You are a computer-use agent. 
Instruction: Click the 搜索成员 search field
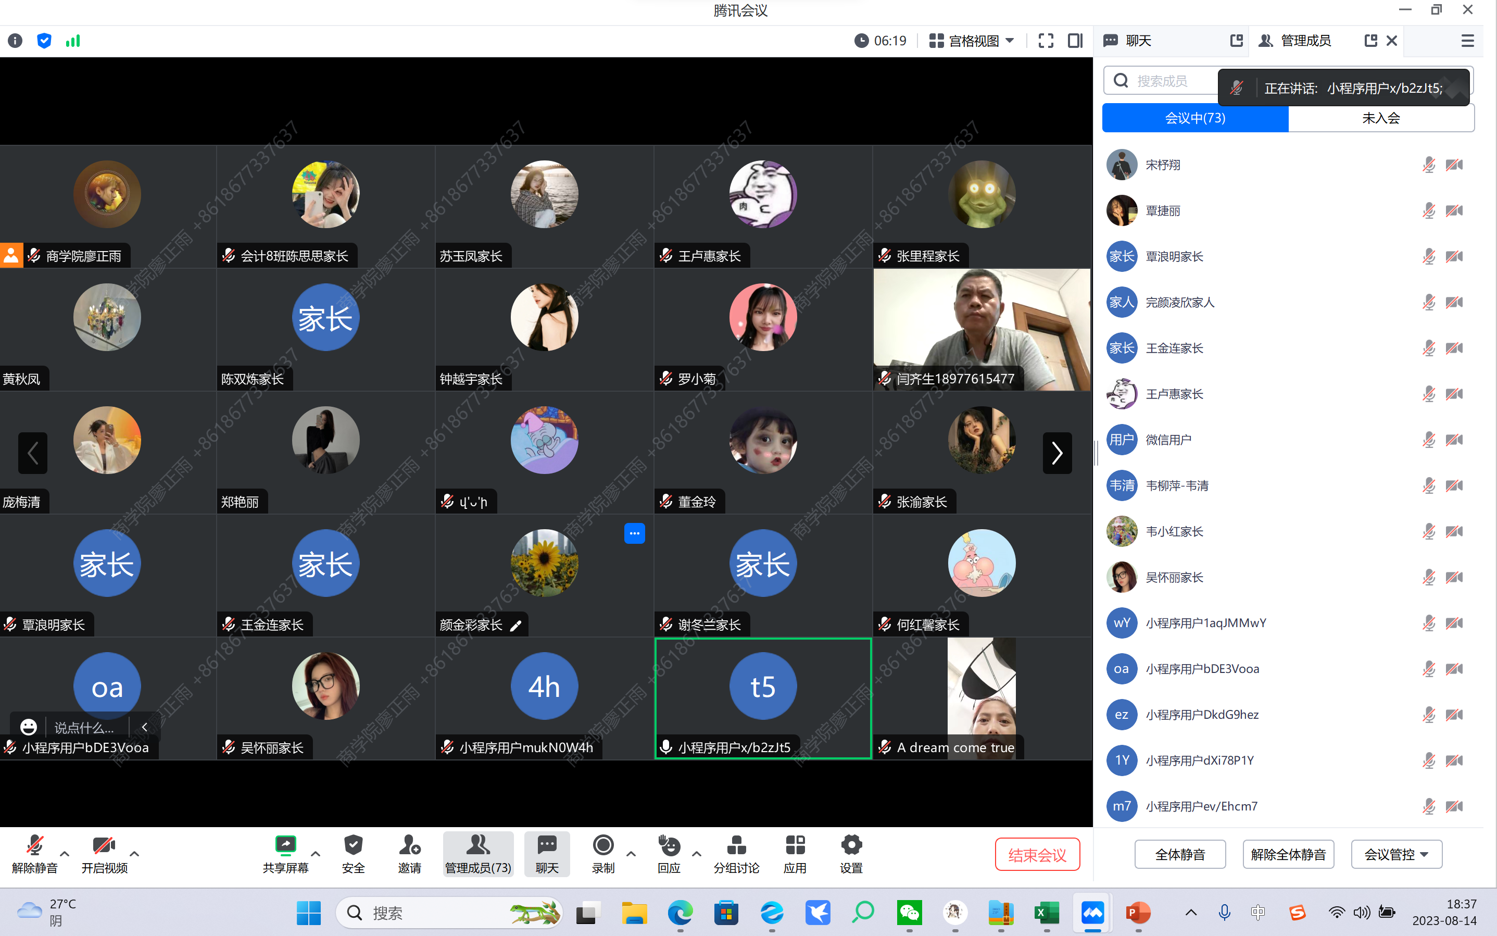[x=1162, y=81]
